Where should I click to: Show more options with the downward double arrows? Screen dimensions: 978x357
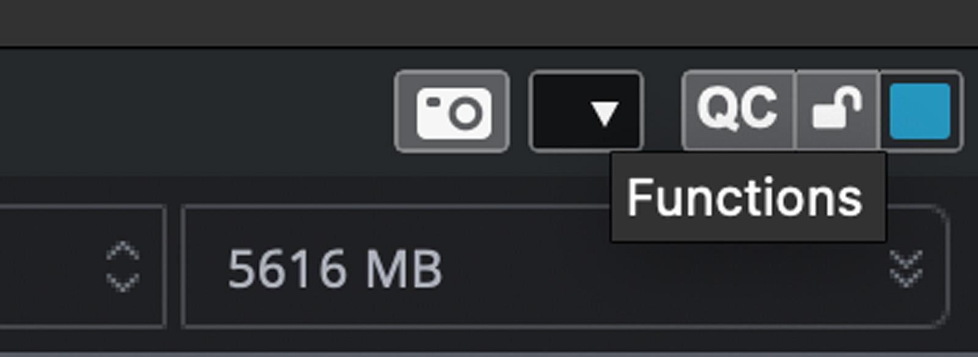tap(906, 268)
